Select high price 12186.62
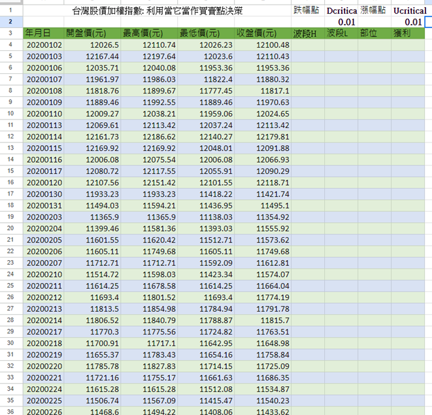Screen dimensions: 432x415 149,137
